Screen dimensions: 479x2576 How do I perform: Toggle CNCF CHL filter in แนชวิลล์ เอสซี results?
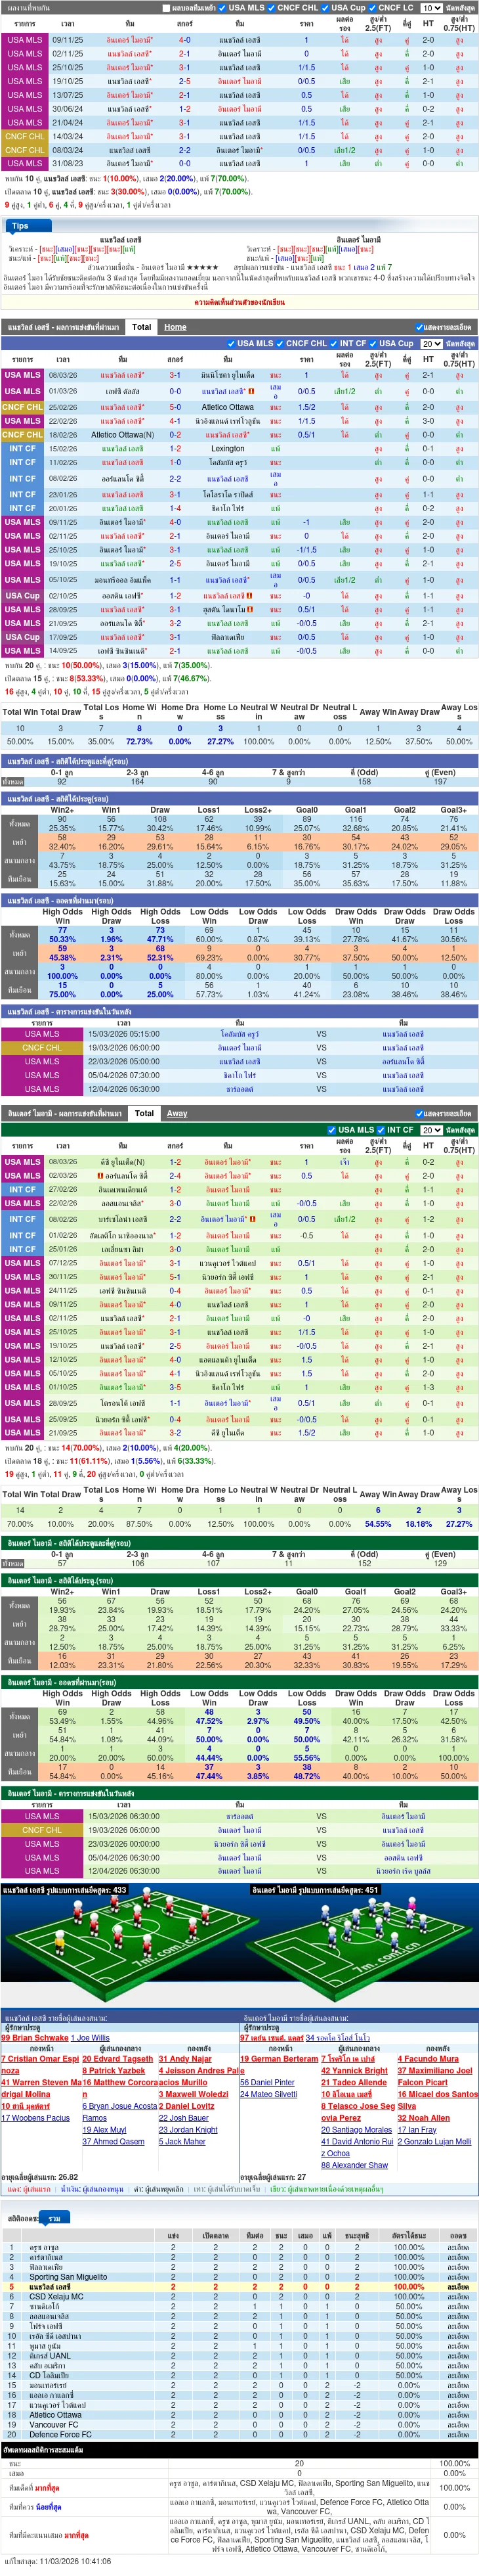[x=280, y=343]
